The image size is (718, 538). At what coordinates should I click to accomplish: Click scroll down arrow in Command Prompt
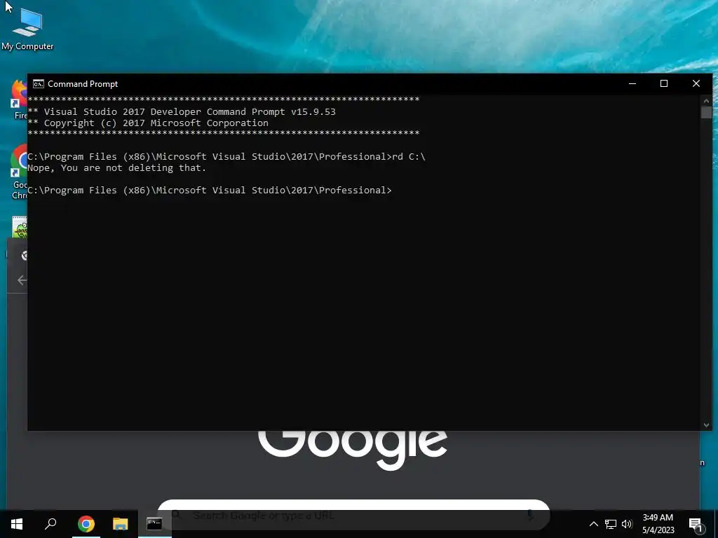click(x=706, y=425)
